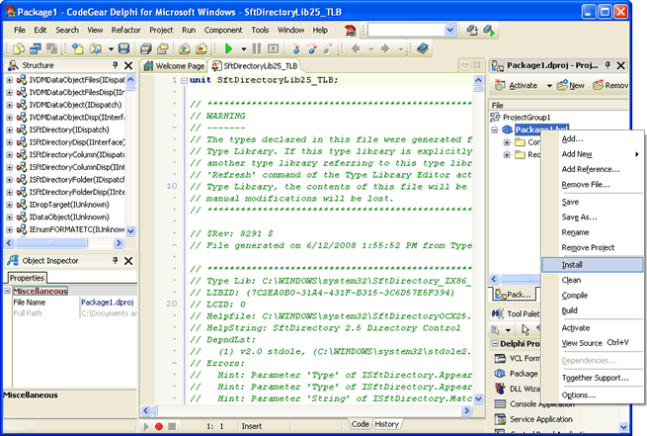Open the Activate dropdown arrow in Project Manager

(x=549, y=85)
